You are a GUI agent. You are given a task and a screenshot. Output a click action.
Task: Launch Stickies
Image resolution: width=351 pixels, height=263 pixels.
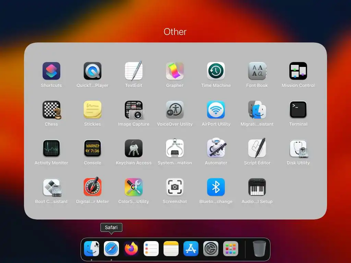tap(93, 110)
